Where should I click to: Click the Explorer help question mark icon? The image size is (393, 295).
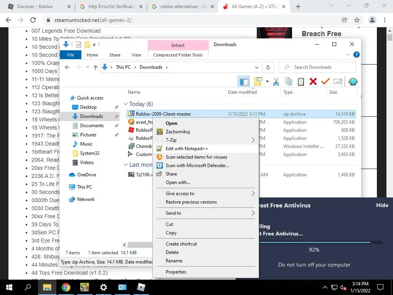pos(356,55)
